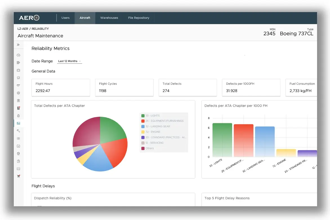
Task: Click the bug icon in the sidebar
Action: (x=19, y=116)
